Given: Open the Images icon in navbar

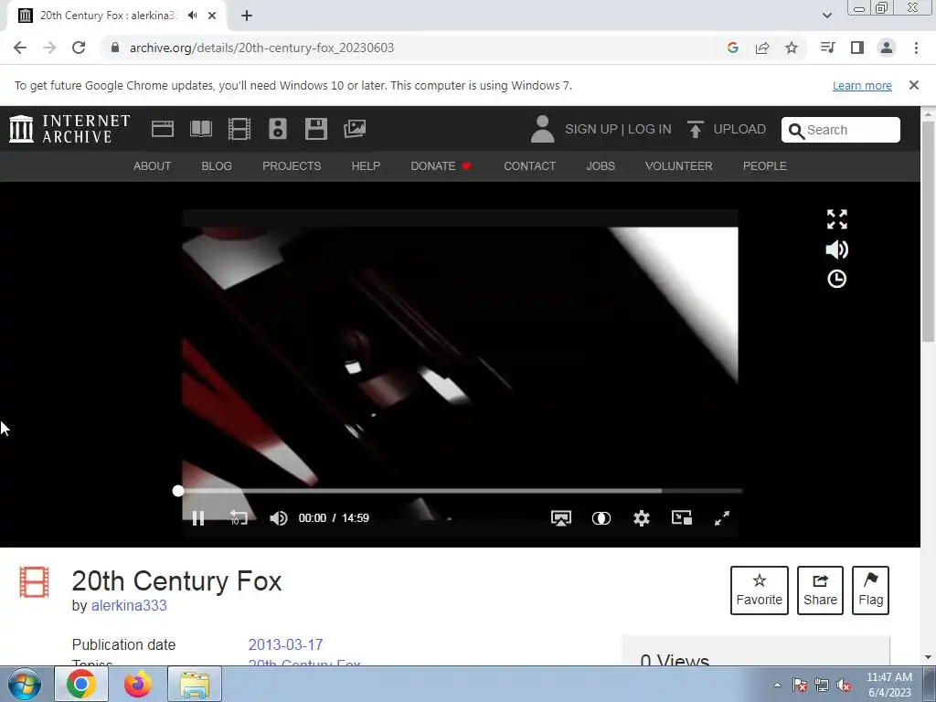Looking at the screenshot, I should point(355,129).
